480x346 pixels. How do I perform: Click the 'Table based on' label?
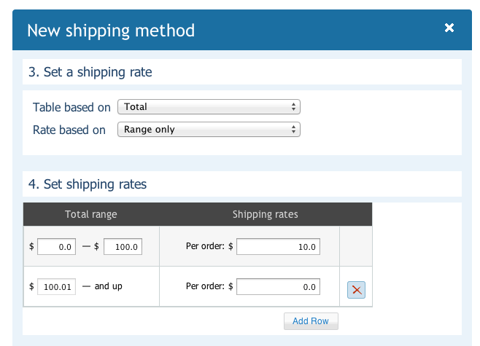click(71, 107)
